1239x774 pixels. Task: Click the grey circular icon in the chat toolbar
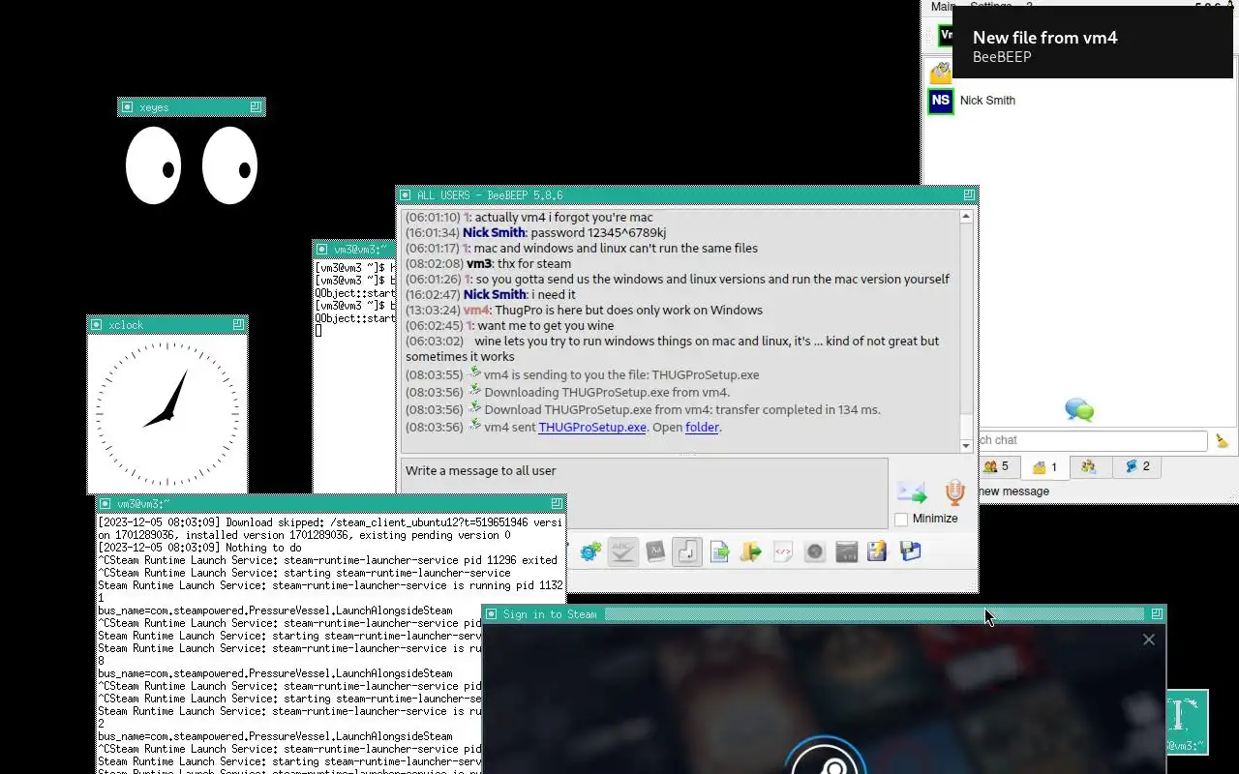815,551
